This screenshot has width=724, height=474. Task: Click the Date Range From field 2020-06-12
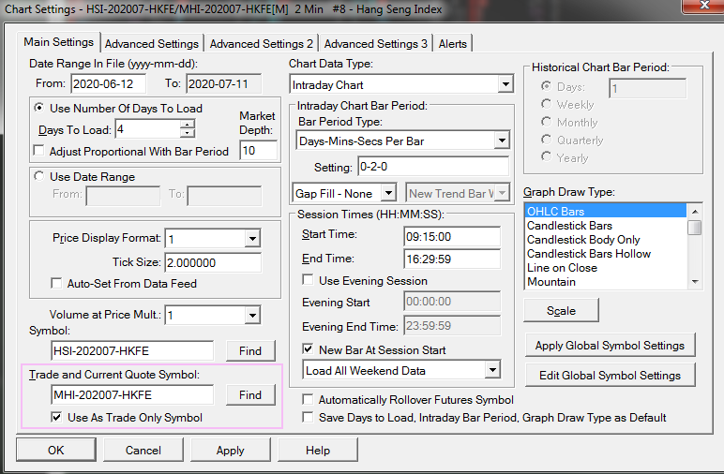point(109,84)
